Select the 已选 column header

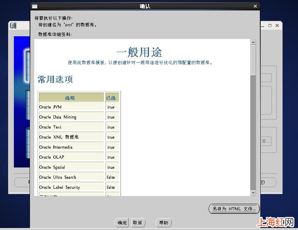click(x=112, y=97)
